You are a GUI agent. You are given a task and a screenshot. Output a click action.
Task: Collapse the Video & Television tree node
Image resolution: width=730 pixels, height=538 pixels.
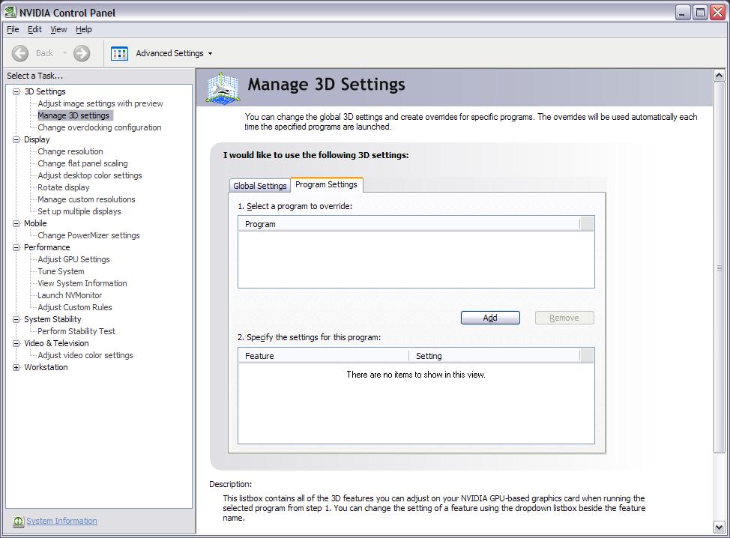[x=16, y=343]
